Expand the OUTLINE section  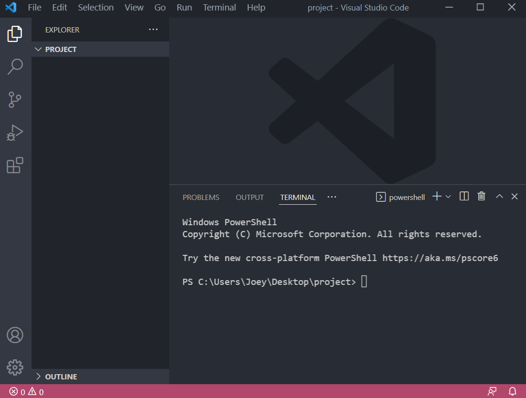point(100,377)
